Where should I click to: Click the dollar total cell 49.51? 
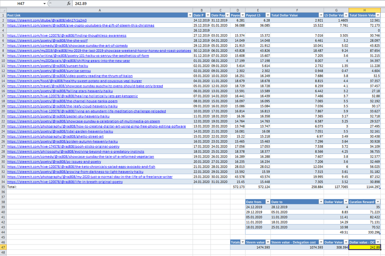pyautogui.click(x=336, y=232)
